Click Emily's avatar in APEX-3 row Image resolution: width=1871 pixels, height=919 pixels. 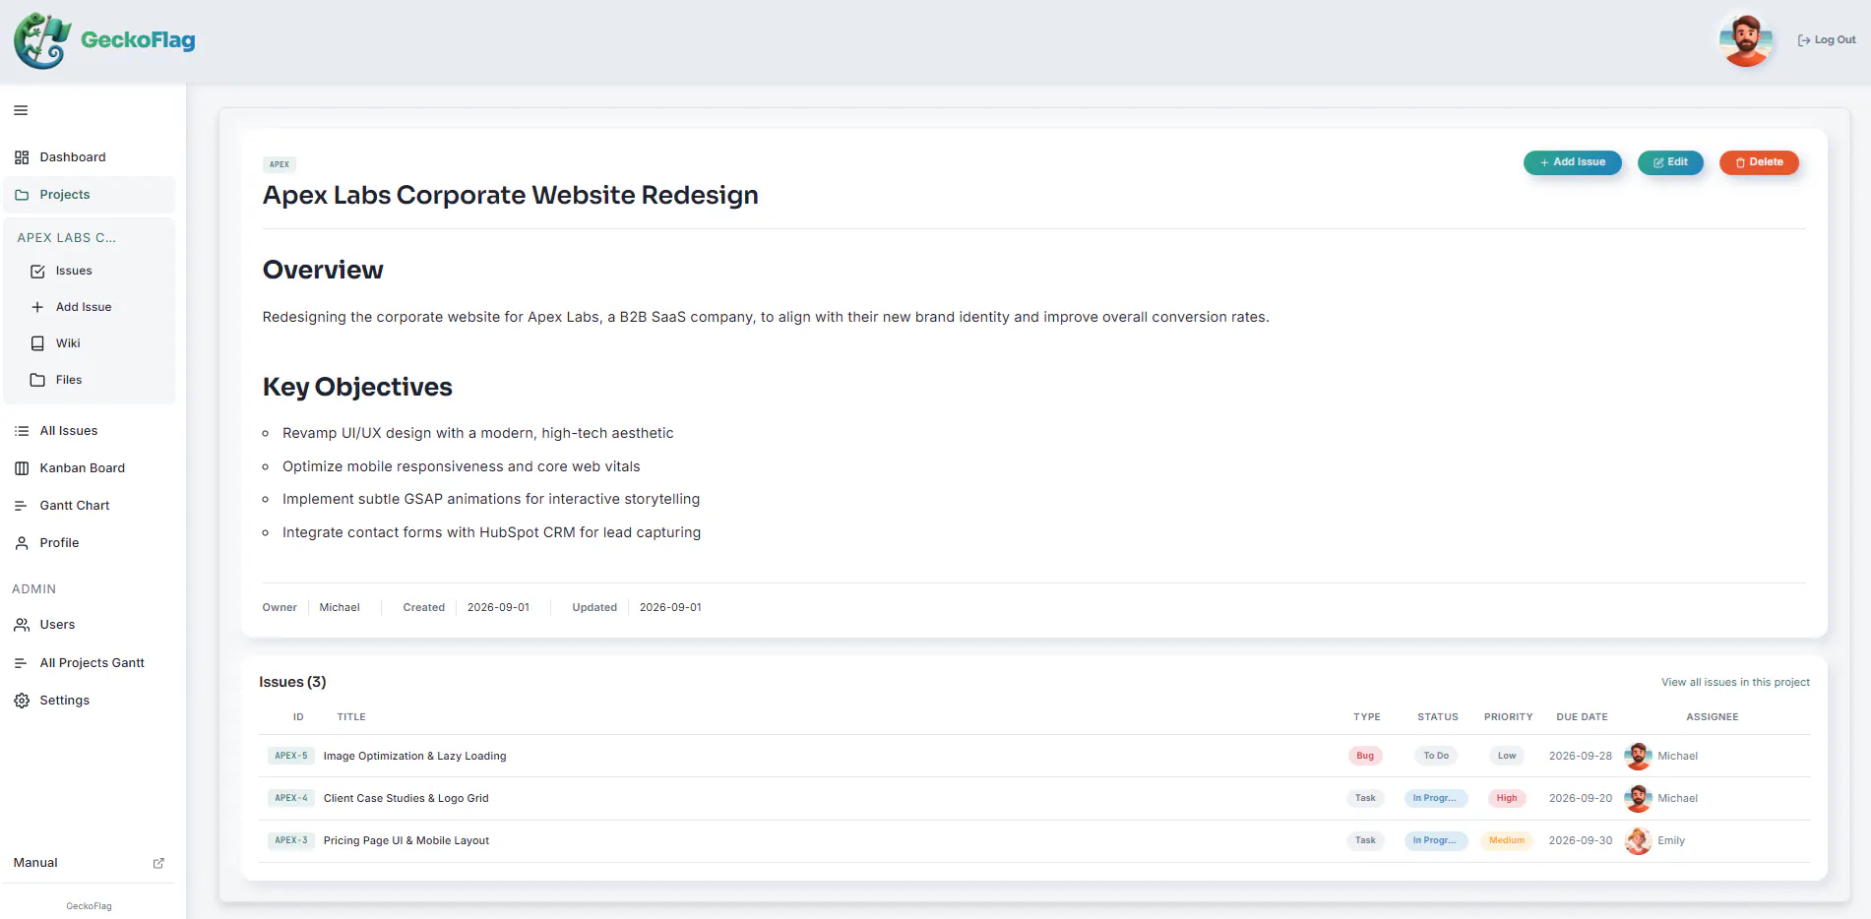point(1638,840)
